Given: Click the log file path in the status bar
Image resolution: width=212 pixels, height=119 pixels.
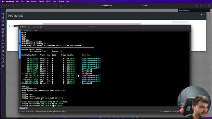Looking at the screenshot, I should click(x=42, y=112).
